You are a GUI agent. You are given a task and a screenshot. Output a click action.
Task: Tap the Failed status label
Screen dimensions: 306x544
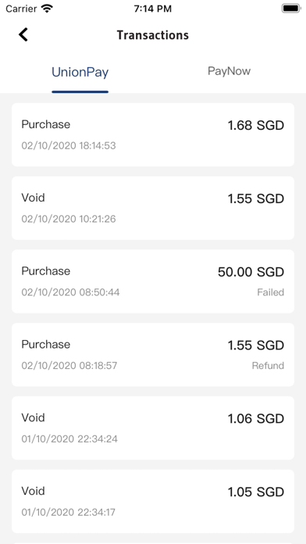point(271,292)
